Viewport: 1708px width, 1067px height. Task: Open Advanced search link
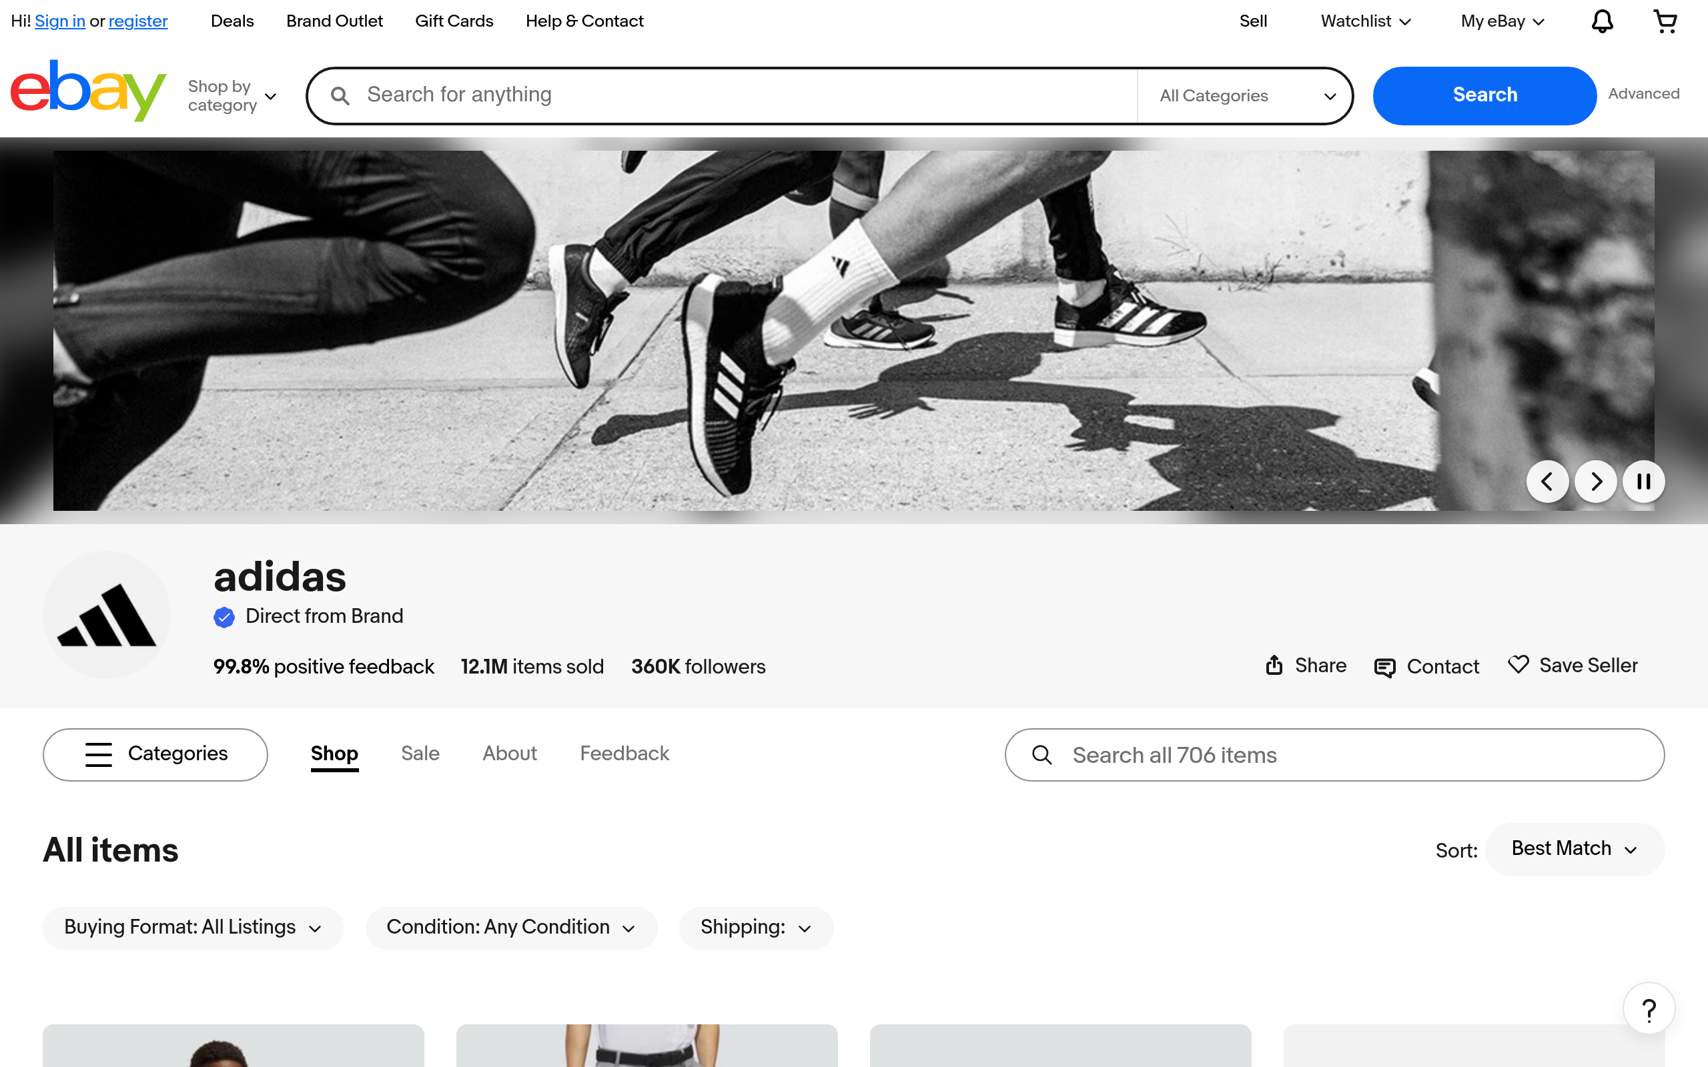click(x=1644, y=94)
